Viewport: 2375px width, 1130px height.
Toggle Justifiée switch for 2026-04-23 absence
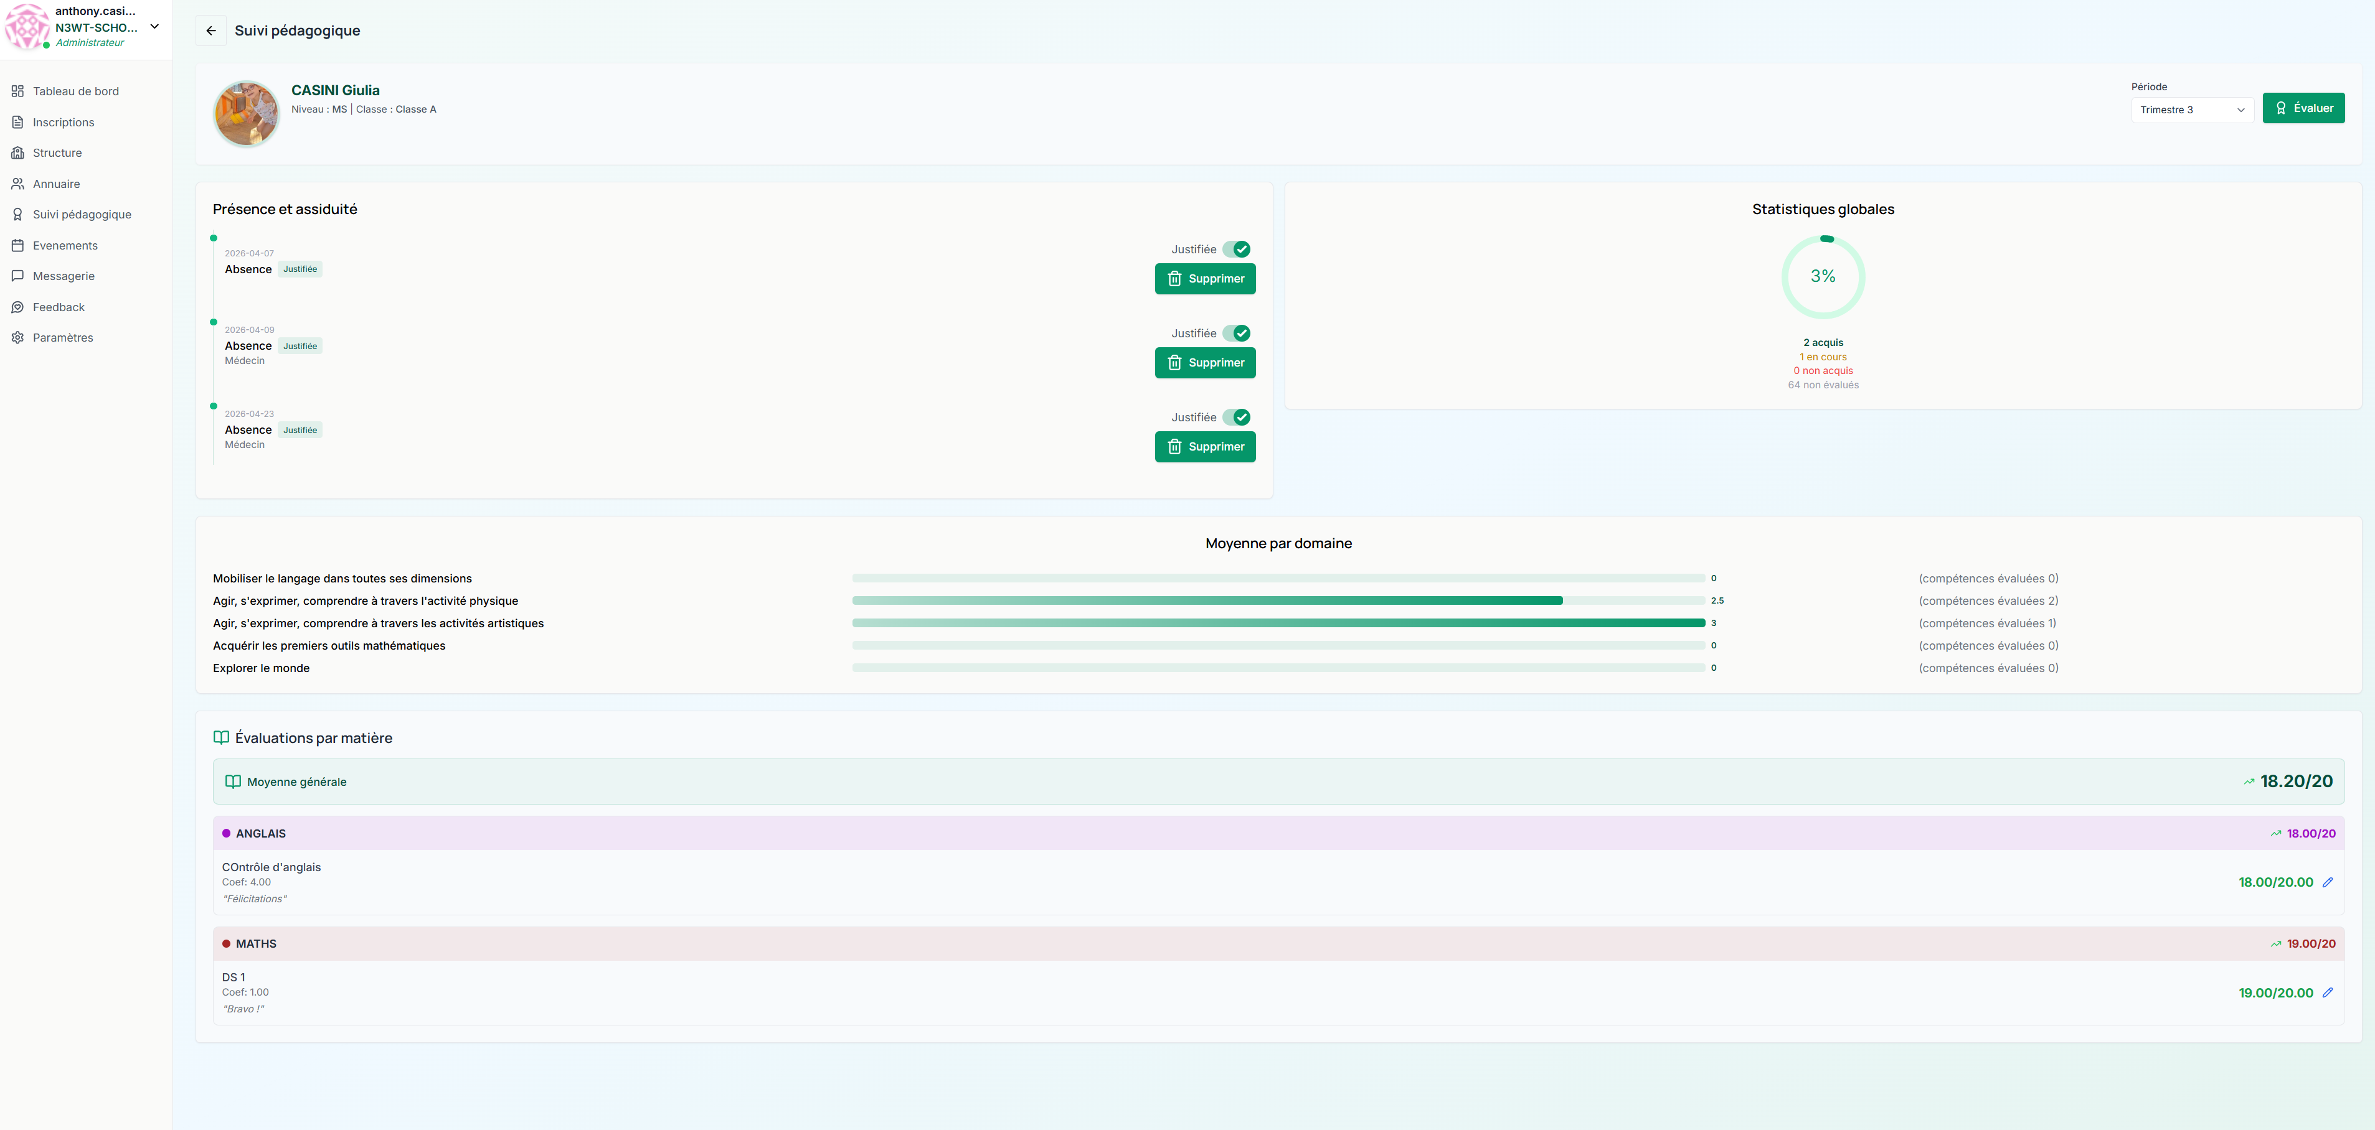pyautogui.click(x=1236, y=417)
